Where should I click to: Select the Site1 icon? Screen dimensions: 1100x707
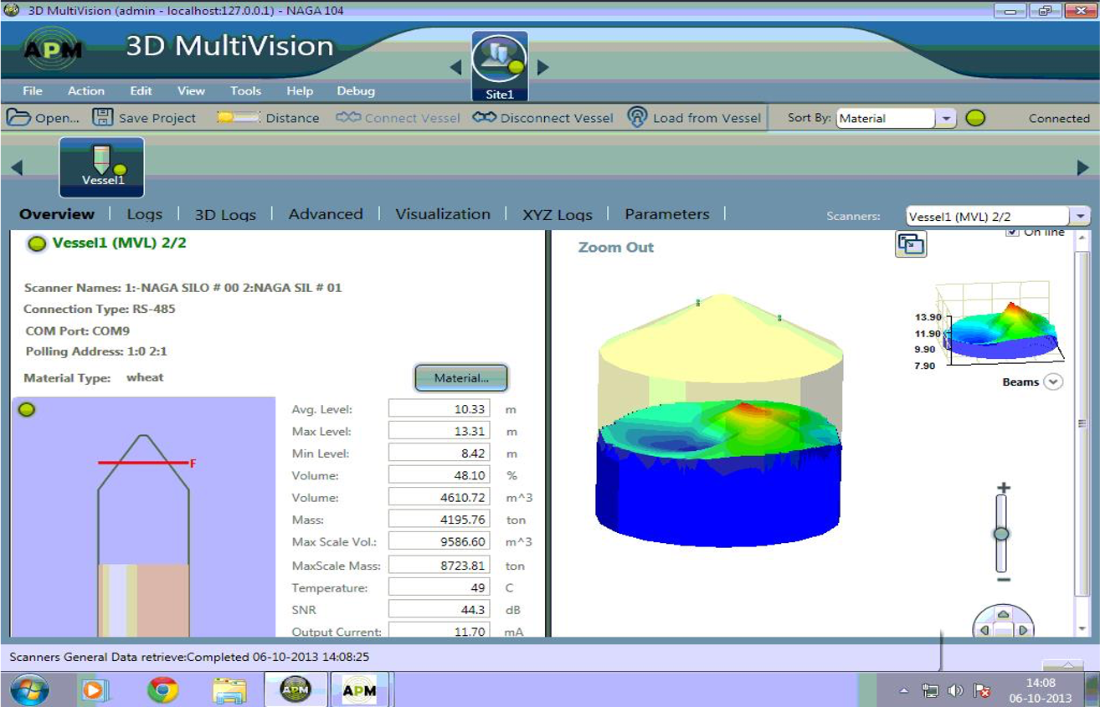tap(500, 66)
